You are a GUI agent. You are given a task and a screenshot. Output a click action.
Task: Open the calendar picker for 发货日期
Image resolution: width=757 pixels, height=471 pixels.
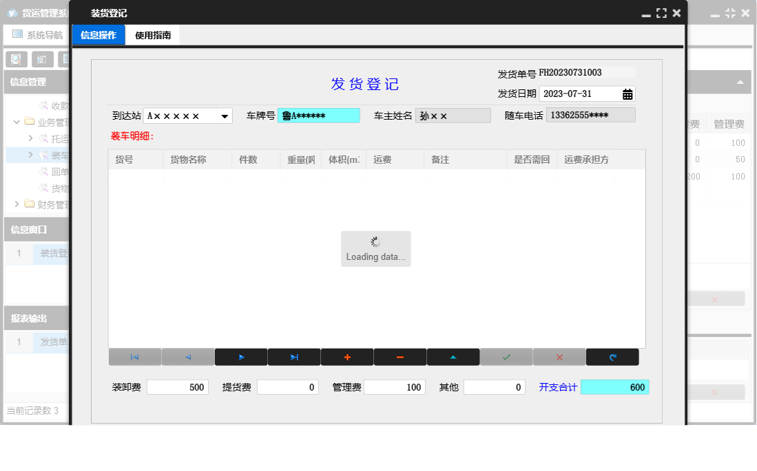(628, 94)
